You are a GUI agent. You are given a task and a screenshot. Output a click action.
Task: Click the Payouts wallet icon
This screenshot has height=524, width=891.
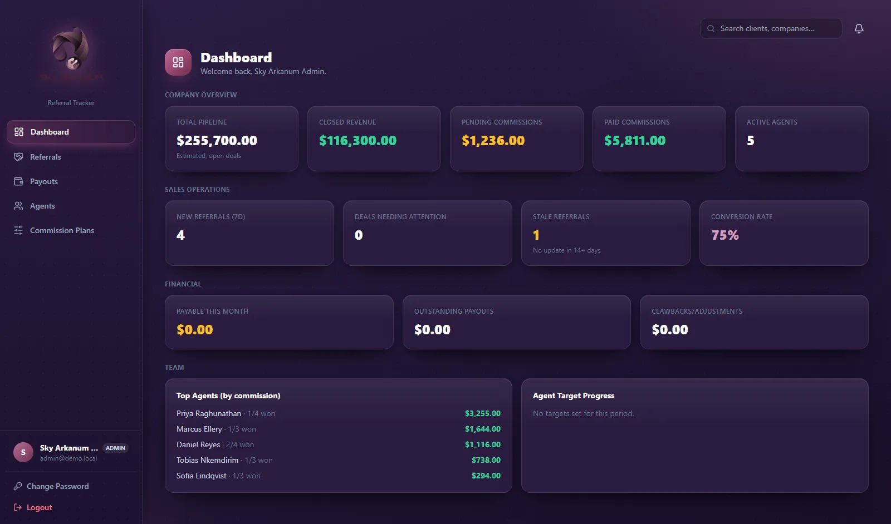coord(18,181)
